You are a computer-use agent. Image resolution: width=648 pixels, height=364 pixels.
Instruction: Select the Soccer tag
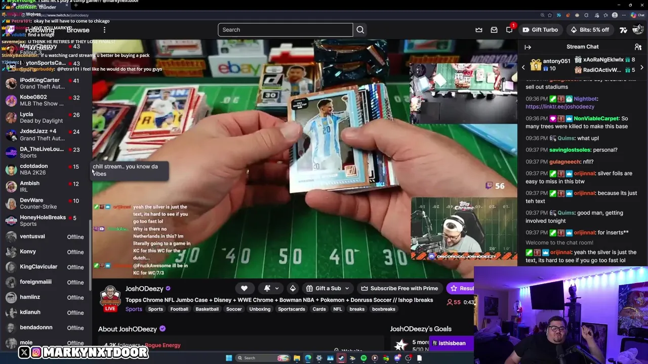pyautogui.click(x=234, y=309)
